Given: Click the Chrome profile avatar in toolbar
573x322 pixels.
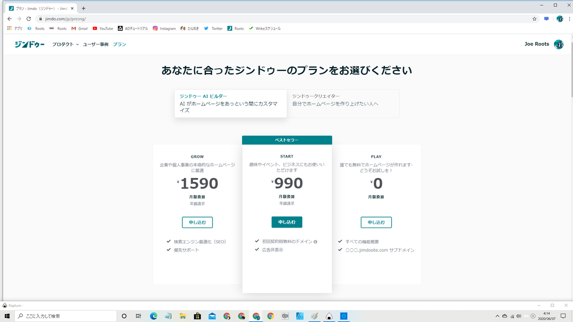Looking at the screenshot, I should click(560, 19).
